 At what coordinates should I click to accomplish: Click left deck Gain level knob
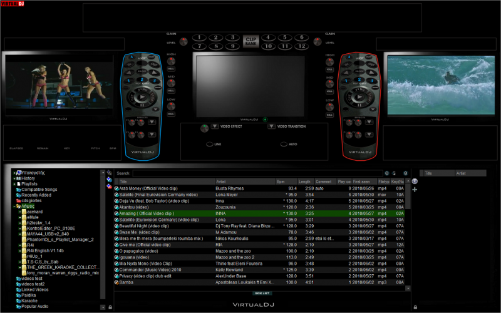pyautogui.click(x=183, y=41)
